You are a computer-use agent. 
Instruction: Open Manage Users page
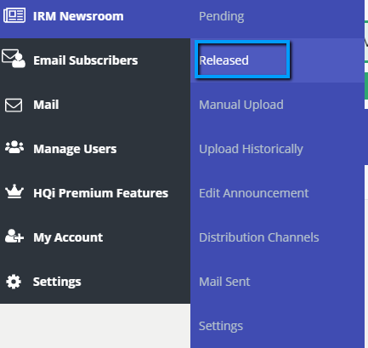coord(75,149)
